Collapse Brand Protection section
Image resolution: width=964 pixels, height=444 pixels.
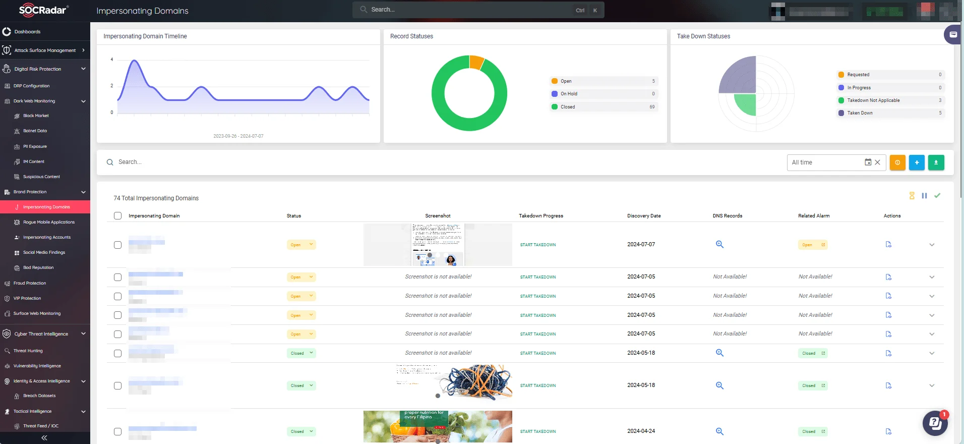pyautogui.click(x=45, y=192)
